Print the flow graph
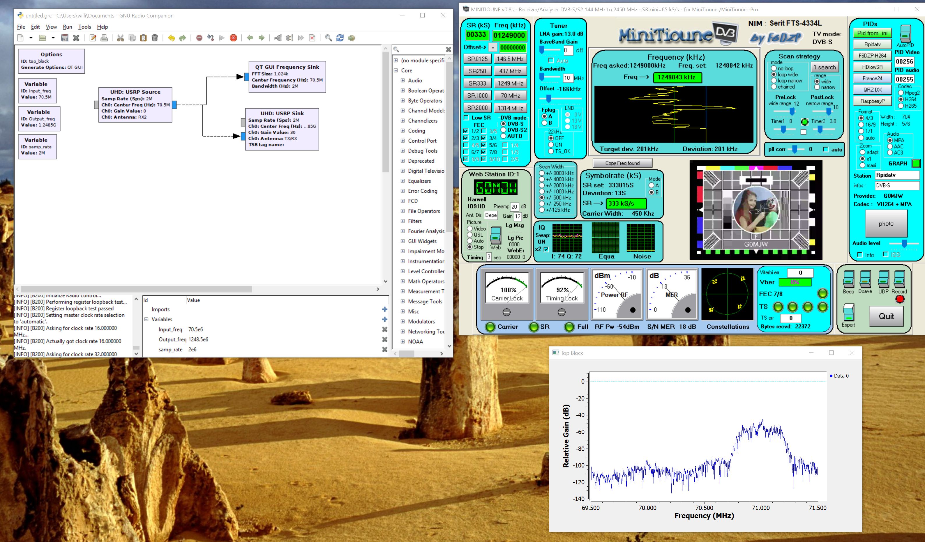 coord(104,38)
